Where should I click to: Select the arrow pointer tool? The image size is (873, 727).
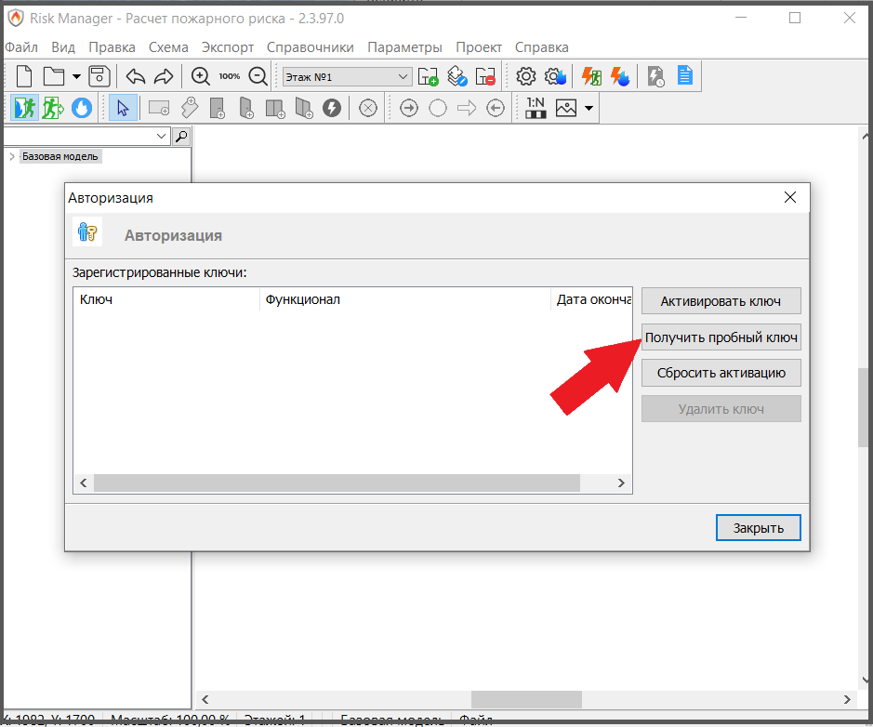(x=123, y=108)
